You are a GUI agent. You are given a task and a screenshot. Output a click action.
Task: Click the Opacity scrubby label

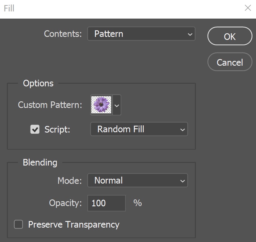point(66,203)
